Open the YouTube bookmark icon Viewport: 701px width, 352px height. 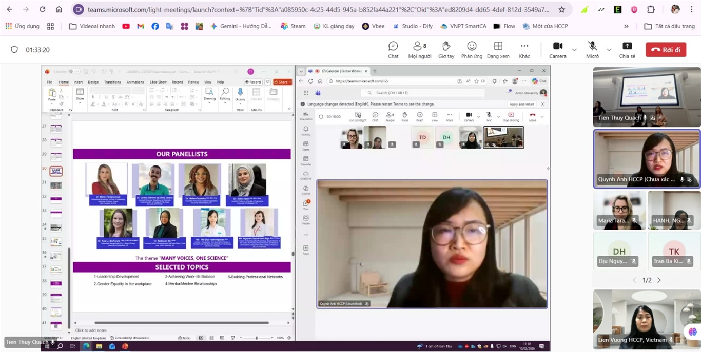(126, 26)
